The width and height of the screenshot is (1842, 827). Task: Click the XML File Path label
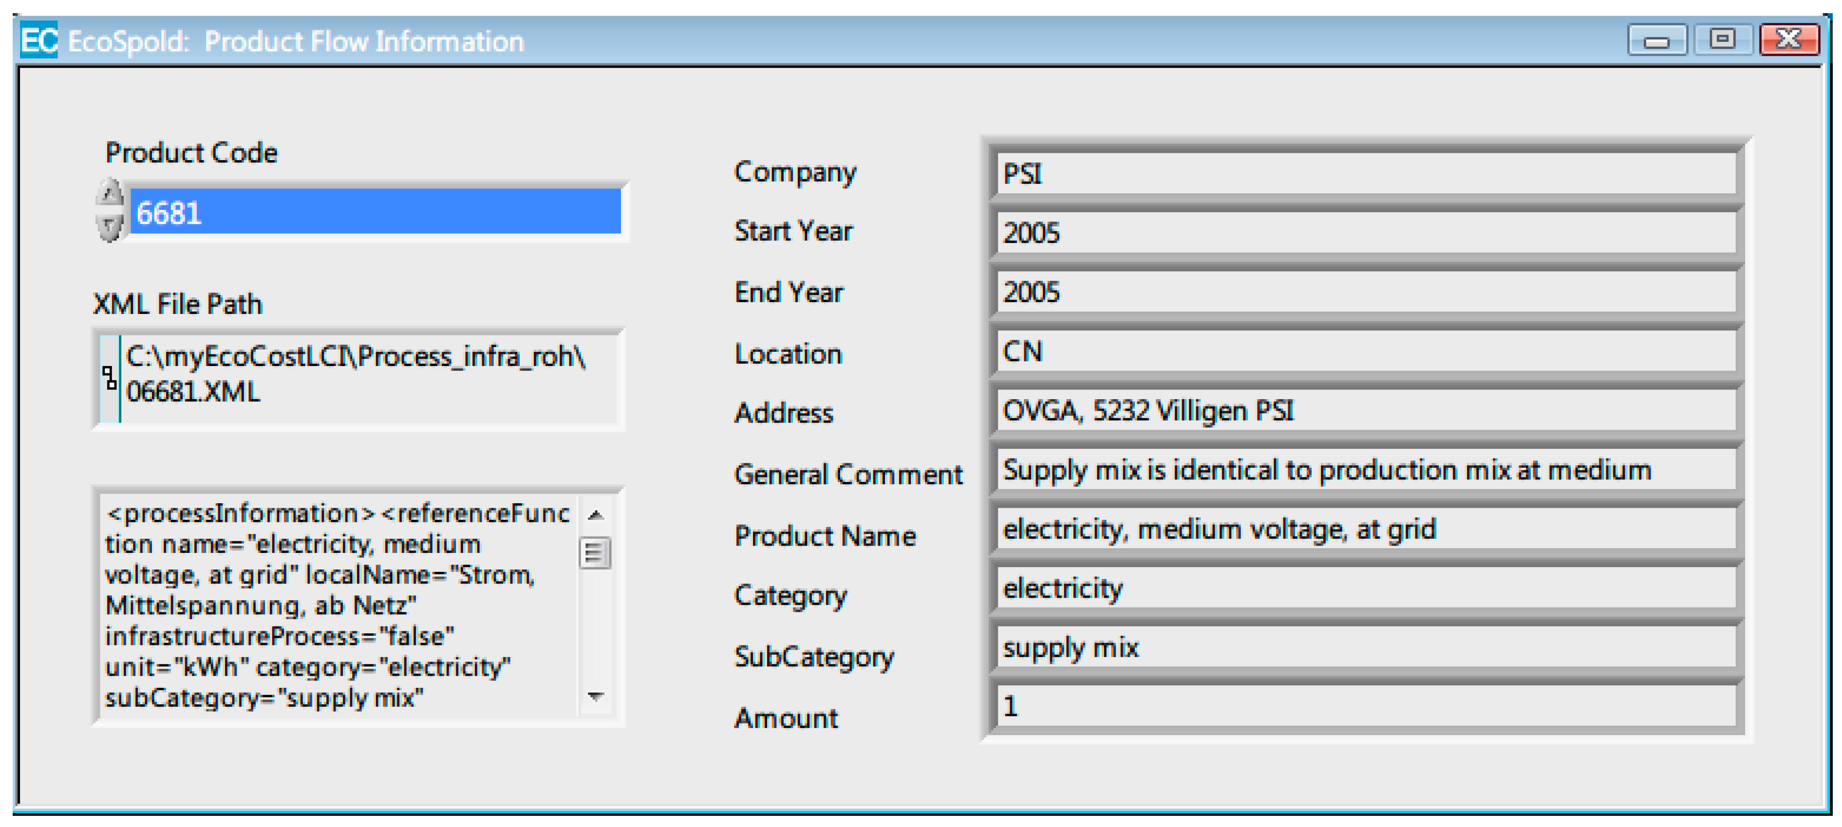click(177, 305)
